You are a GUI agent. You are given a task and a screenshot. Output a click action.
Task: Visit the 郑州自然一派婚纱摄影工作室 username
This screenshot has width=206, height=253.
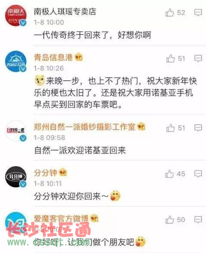tap(84, 127)
